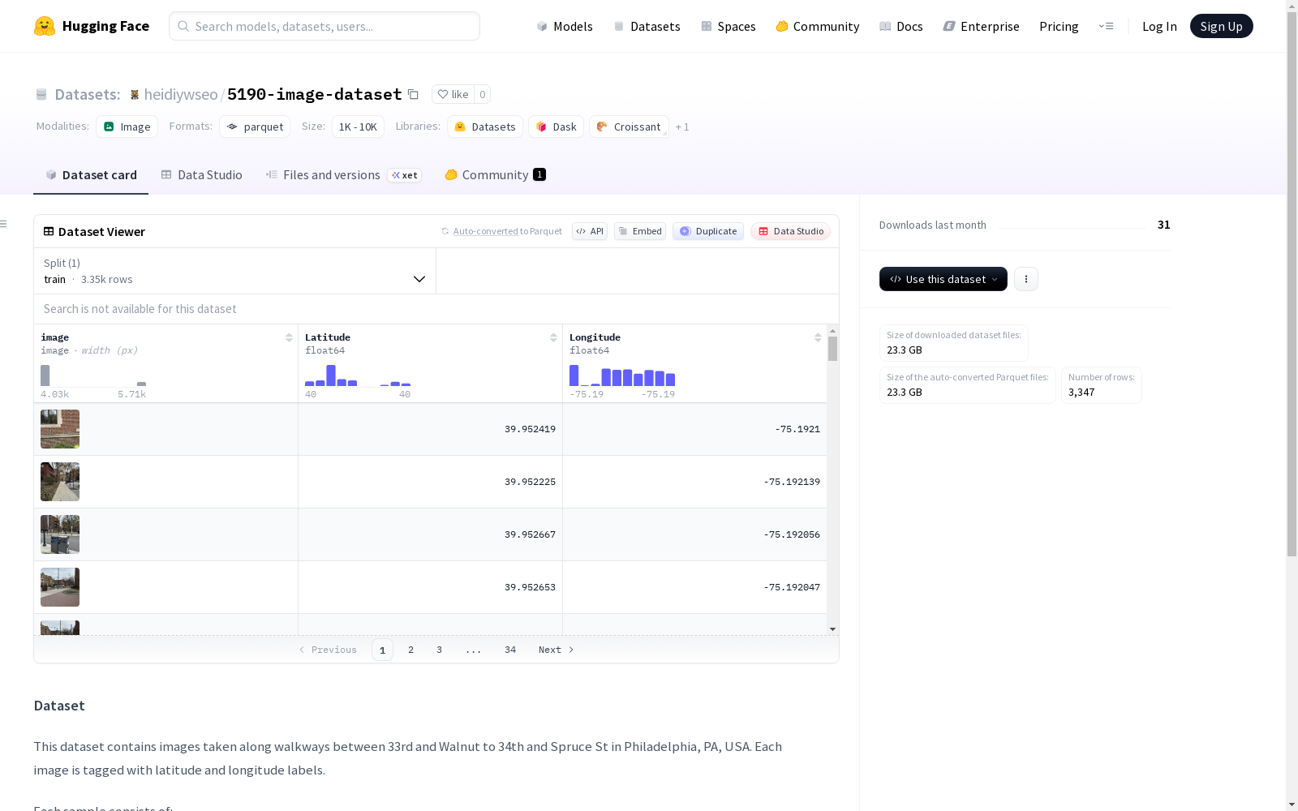Open the Use this dataset dropdown
Image resolution: width=1298 pixels, height=811 pixels.
click(943, 279)
